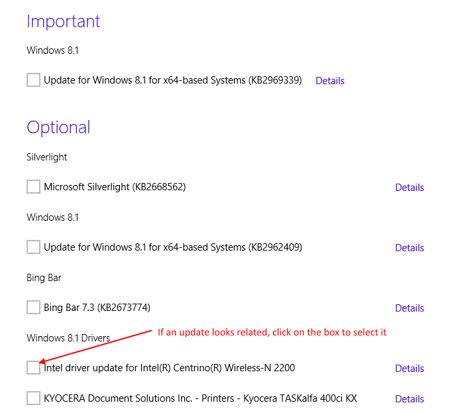Image resolution: width=464 pixels, height=413 pixels.
Task: Select the Microsoft Silverlight update checkbox
Action: (33, 187)
